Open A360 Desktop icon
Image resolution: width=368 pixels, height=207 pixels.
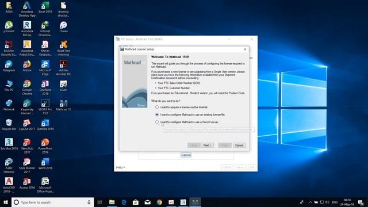tap(9, 166)
